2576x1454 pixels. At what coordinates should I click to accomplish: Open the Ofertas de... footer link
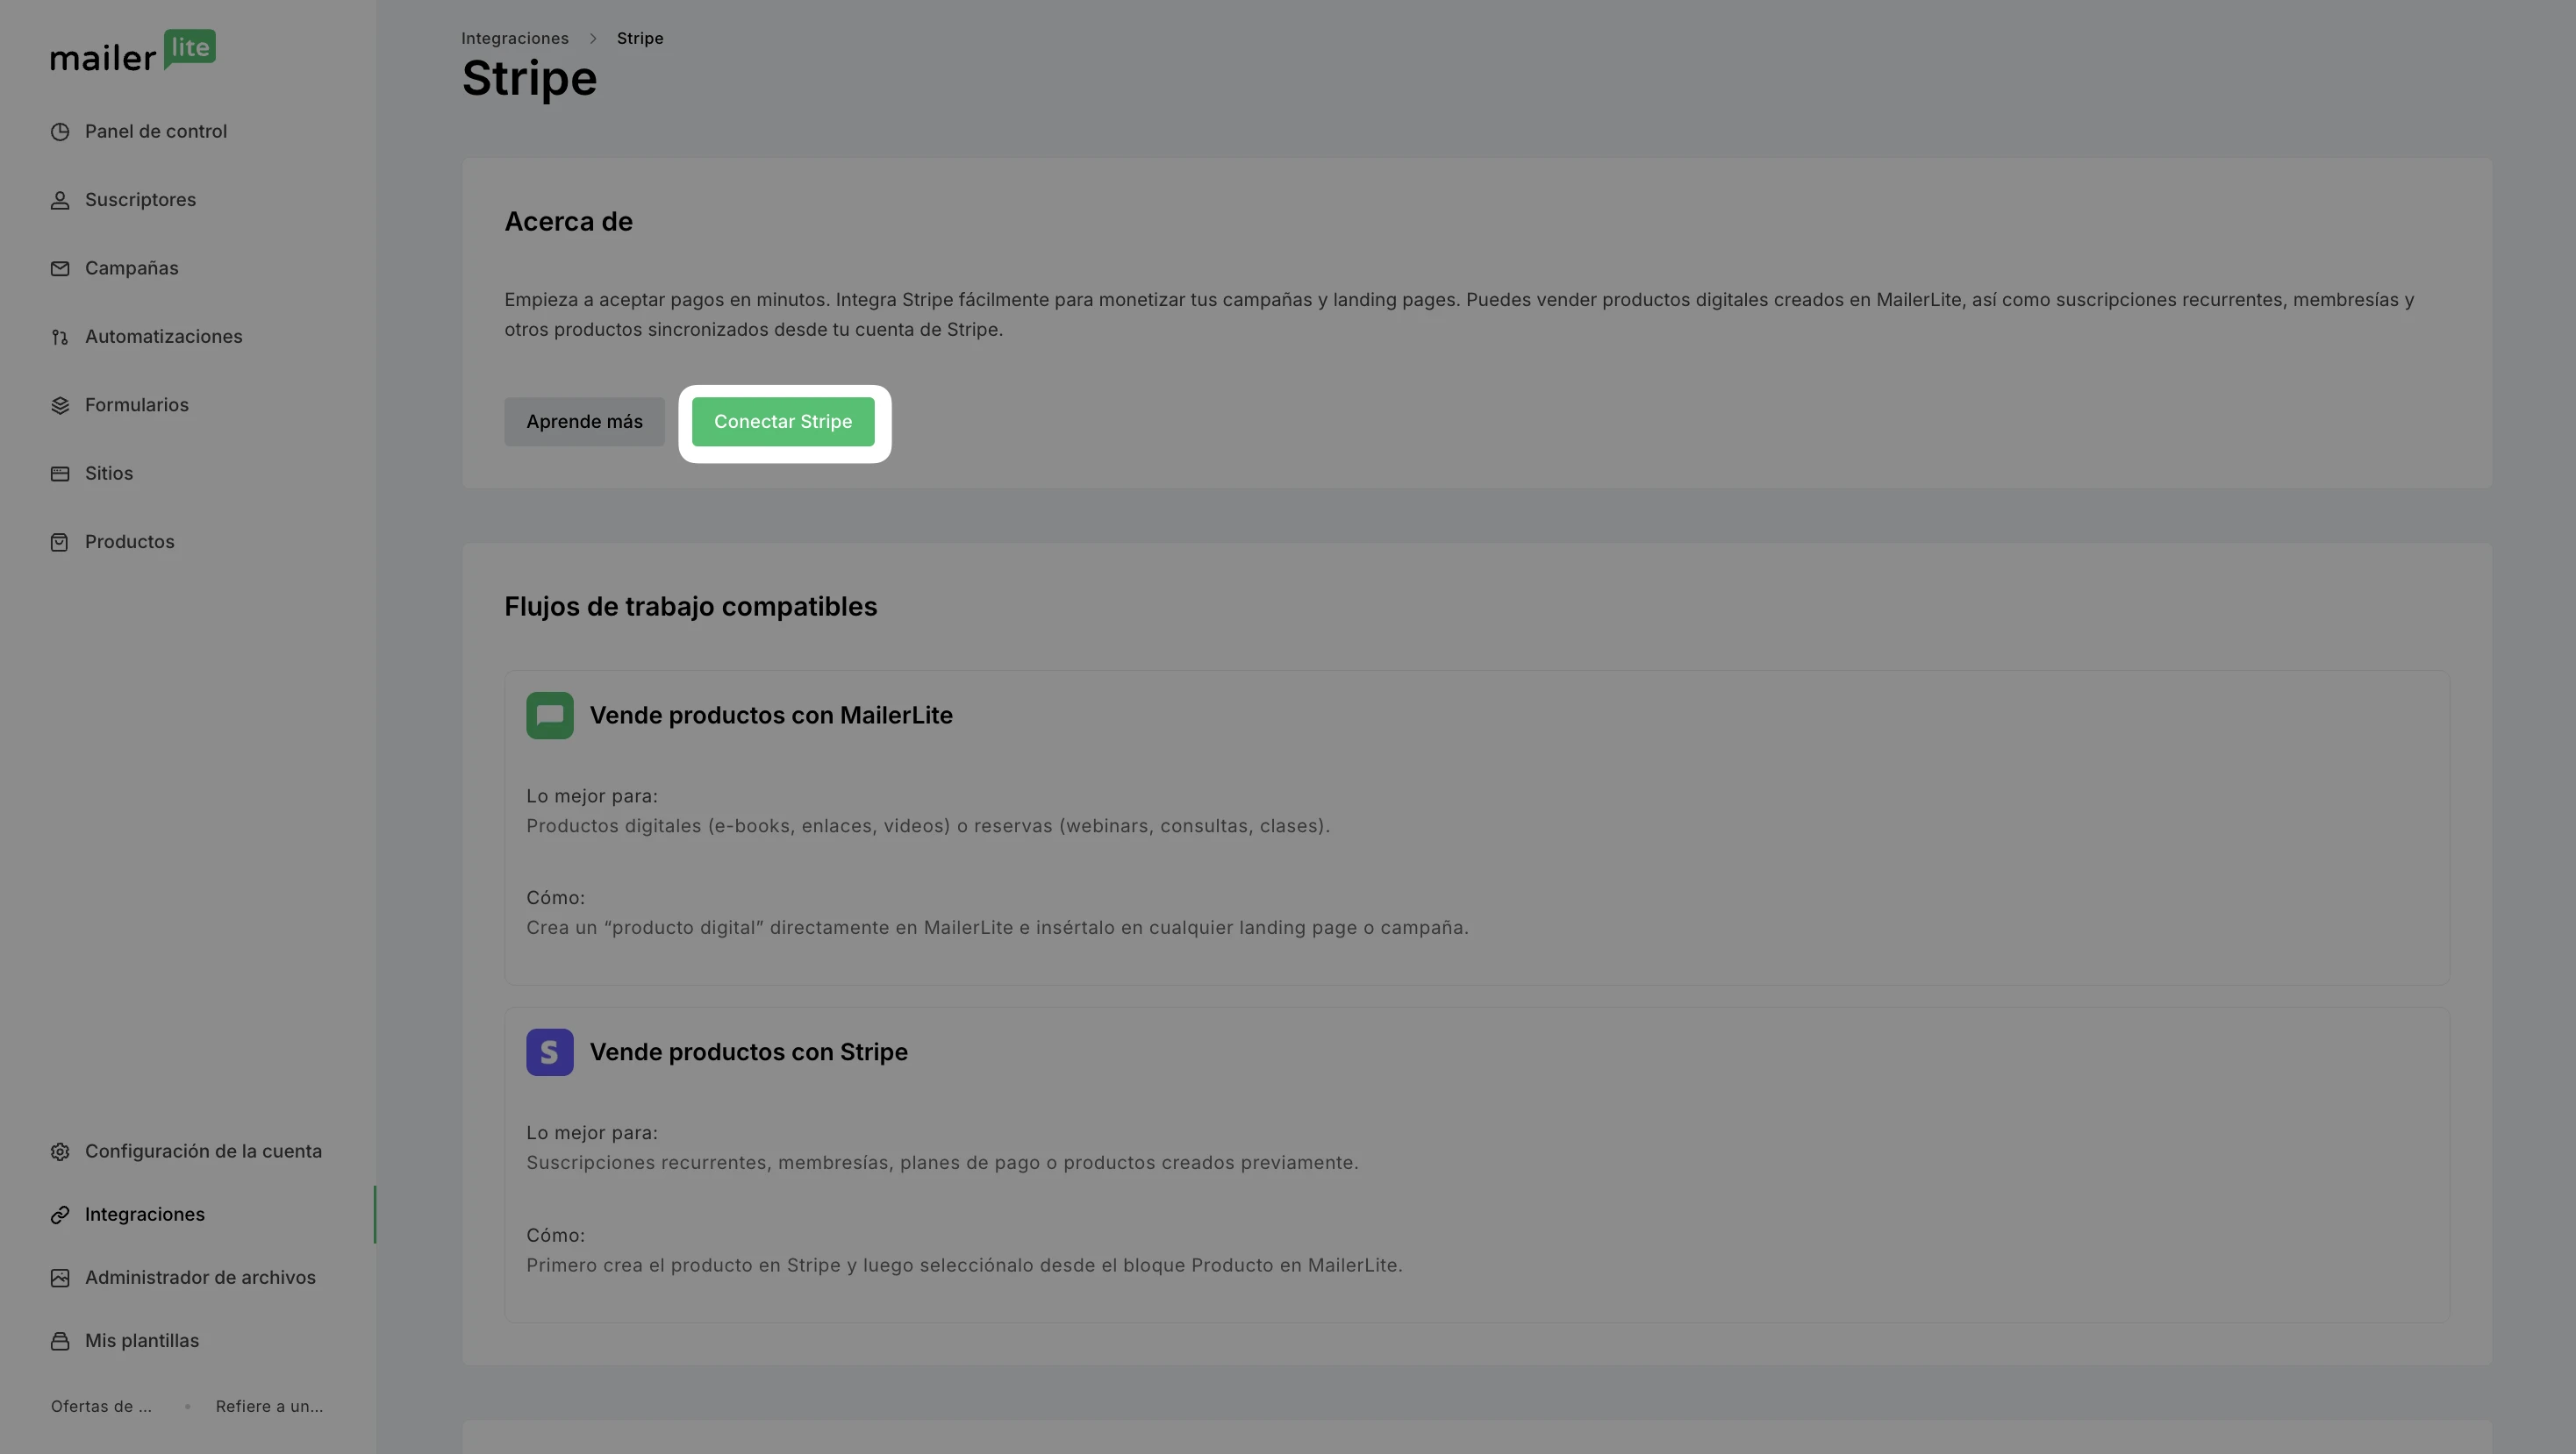(x=101, y=1406)
